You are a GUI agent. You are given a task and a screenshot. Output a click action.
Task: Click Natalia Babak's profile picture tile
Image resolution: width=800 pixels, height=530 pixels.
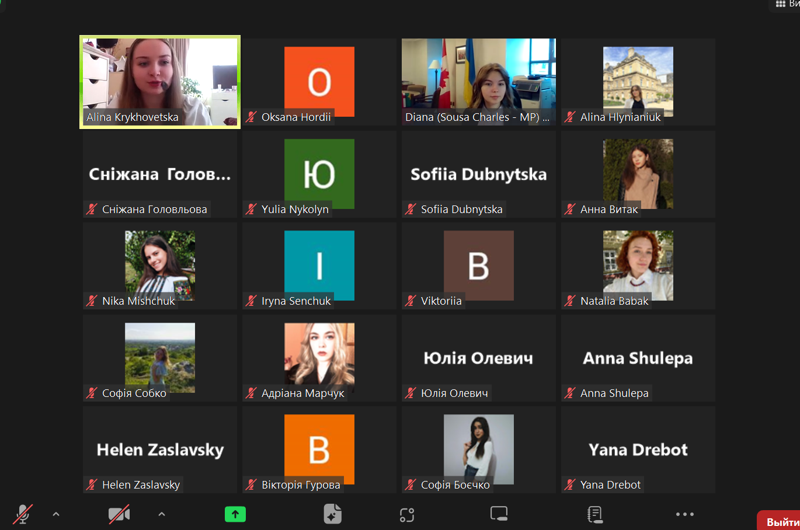(638, 265)
